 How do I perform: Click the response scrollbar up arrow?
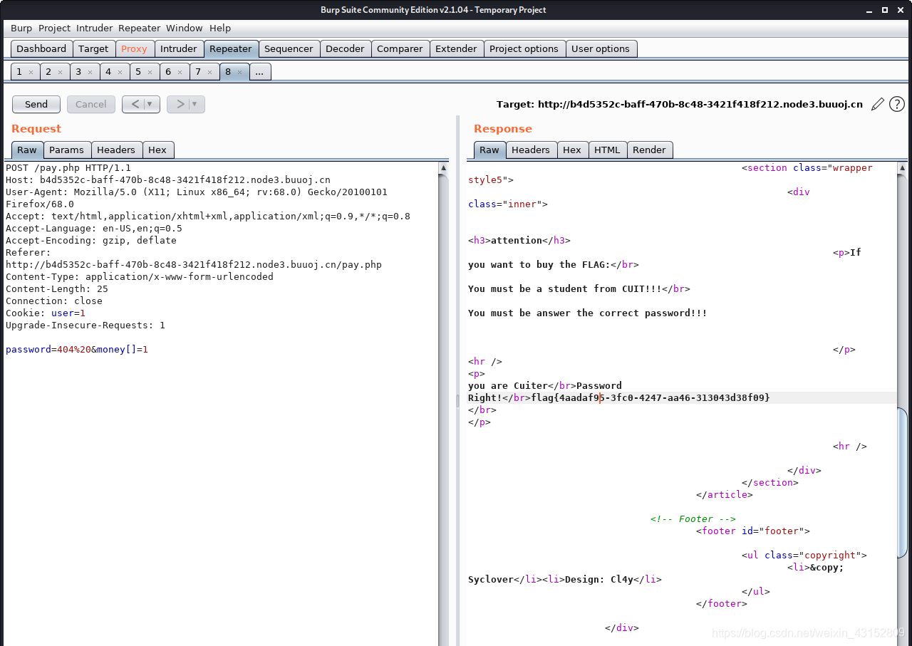pos(903,168)
